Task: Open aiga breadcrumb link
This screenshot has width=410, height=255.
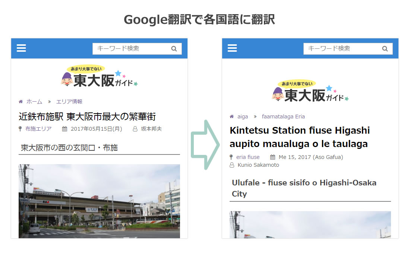Action: click(x=243, y=117)
